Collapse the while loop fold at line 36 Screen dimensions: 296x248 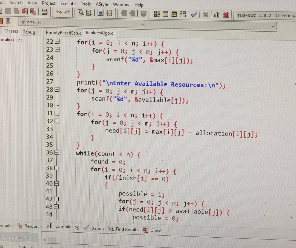(x=57, y=152)
